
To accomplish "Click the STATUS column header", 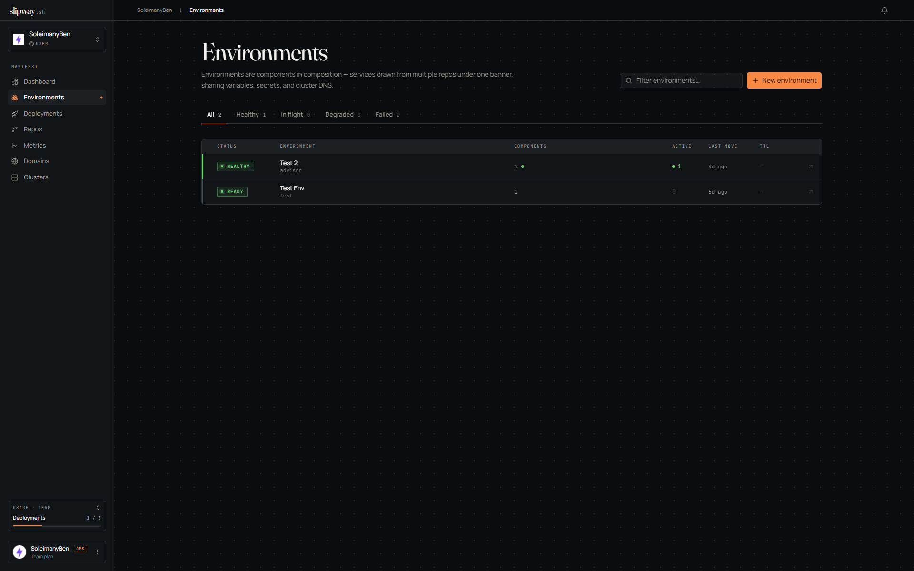I will 227,146.
